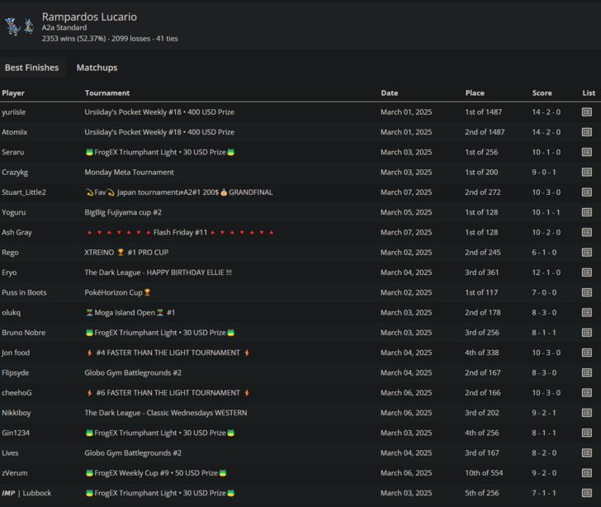The width and height of the screenshot is (601, 507).
Task: Show decklist for Stuart_Little2
Action: click(586, 192)
